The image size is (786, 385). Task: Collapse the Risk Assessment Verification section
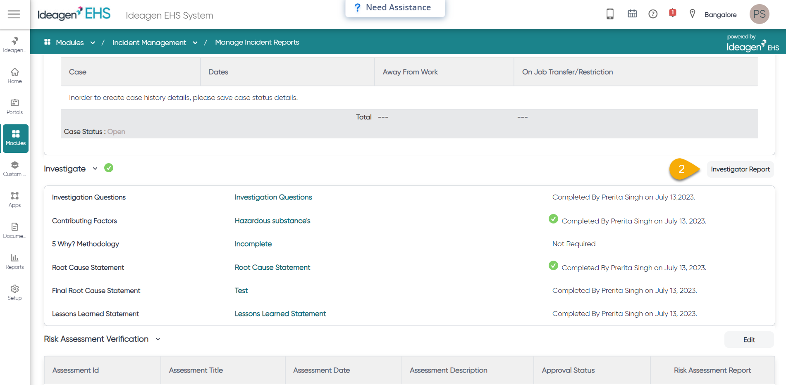click(x=158, y=339)
